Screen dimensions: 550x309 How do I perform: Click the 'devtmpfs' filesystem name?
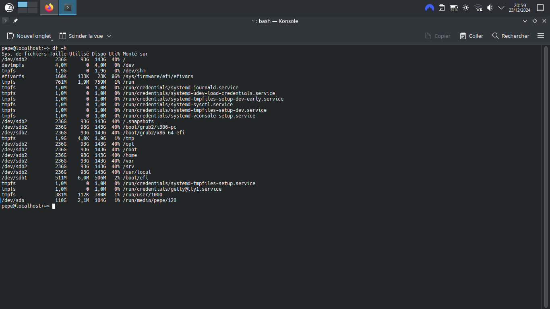13,65
